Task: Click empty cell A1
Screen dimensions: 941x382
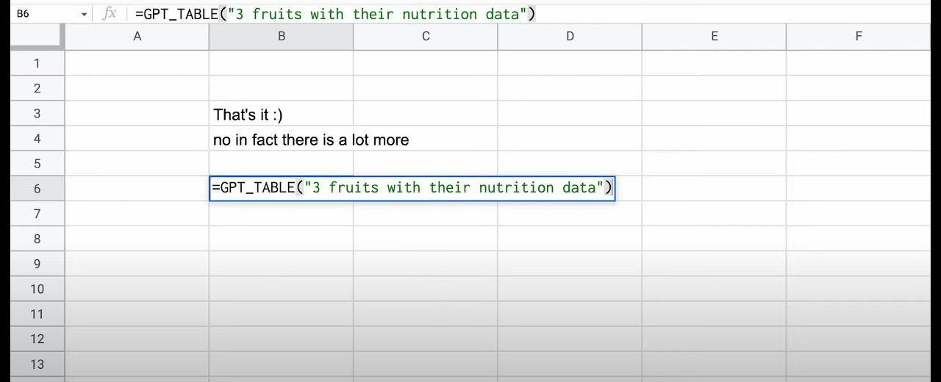Action: (137, 63)
